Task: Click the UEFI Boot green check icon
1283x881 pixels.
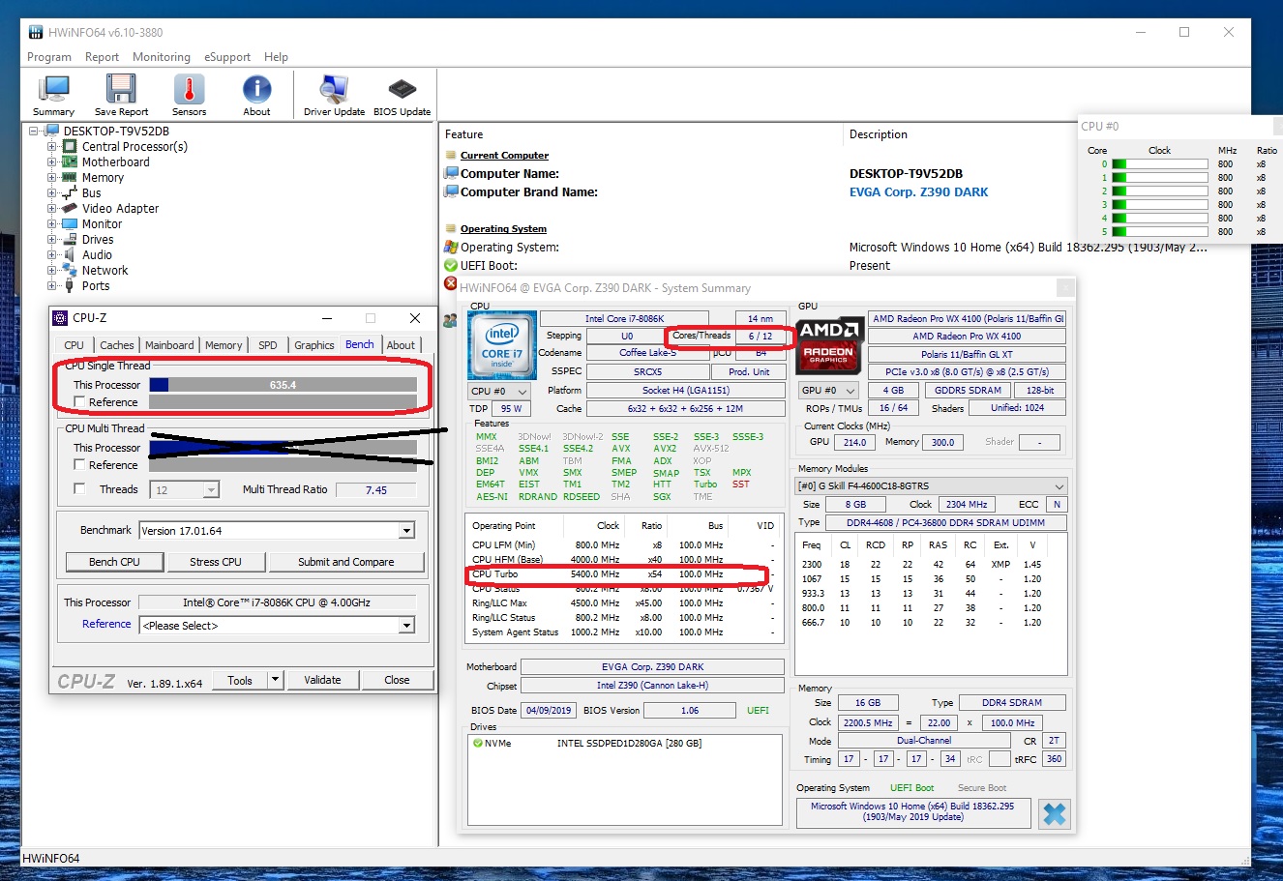Action: click(x=451, y=265)
